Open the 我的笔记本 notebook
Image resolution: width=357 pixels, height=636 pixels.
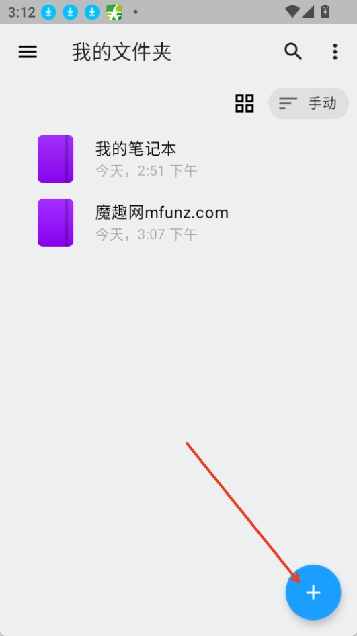click(179, 159)
